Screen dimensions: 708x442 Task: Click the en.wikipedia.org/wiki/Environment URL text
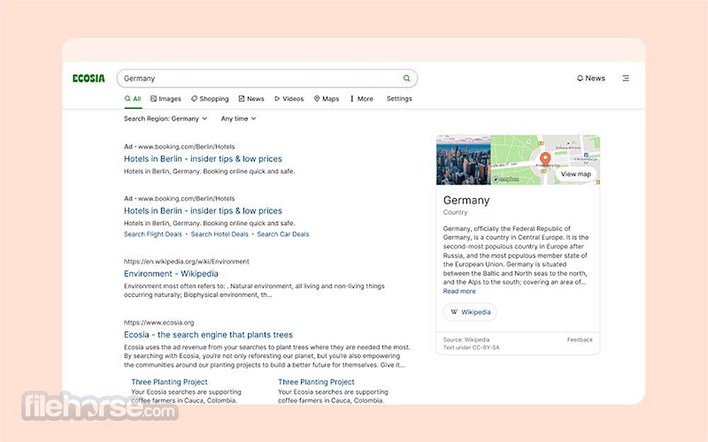(x=186, y=262)
